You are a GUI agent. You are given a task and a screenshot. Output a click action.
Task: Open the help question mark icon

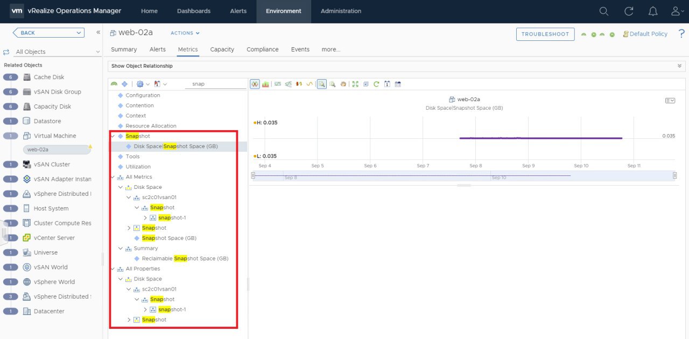pos(681,33)
